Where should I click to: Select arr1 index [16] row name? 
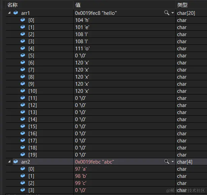33,134
